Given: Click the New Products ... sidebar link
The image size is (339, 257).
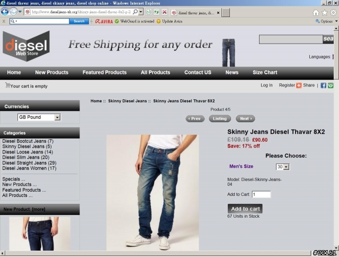Looking at the screenshot, I should coord(20,184).
